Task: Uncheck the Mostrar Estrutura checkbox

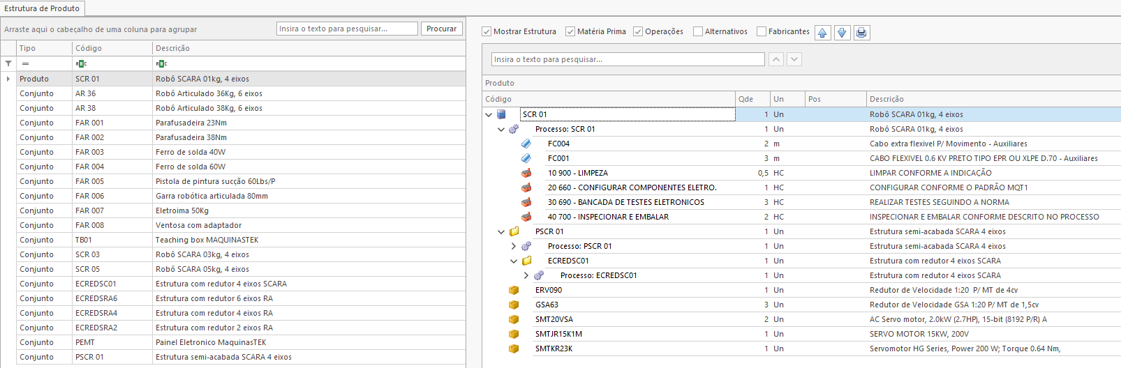Action: pos(487,31)
